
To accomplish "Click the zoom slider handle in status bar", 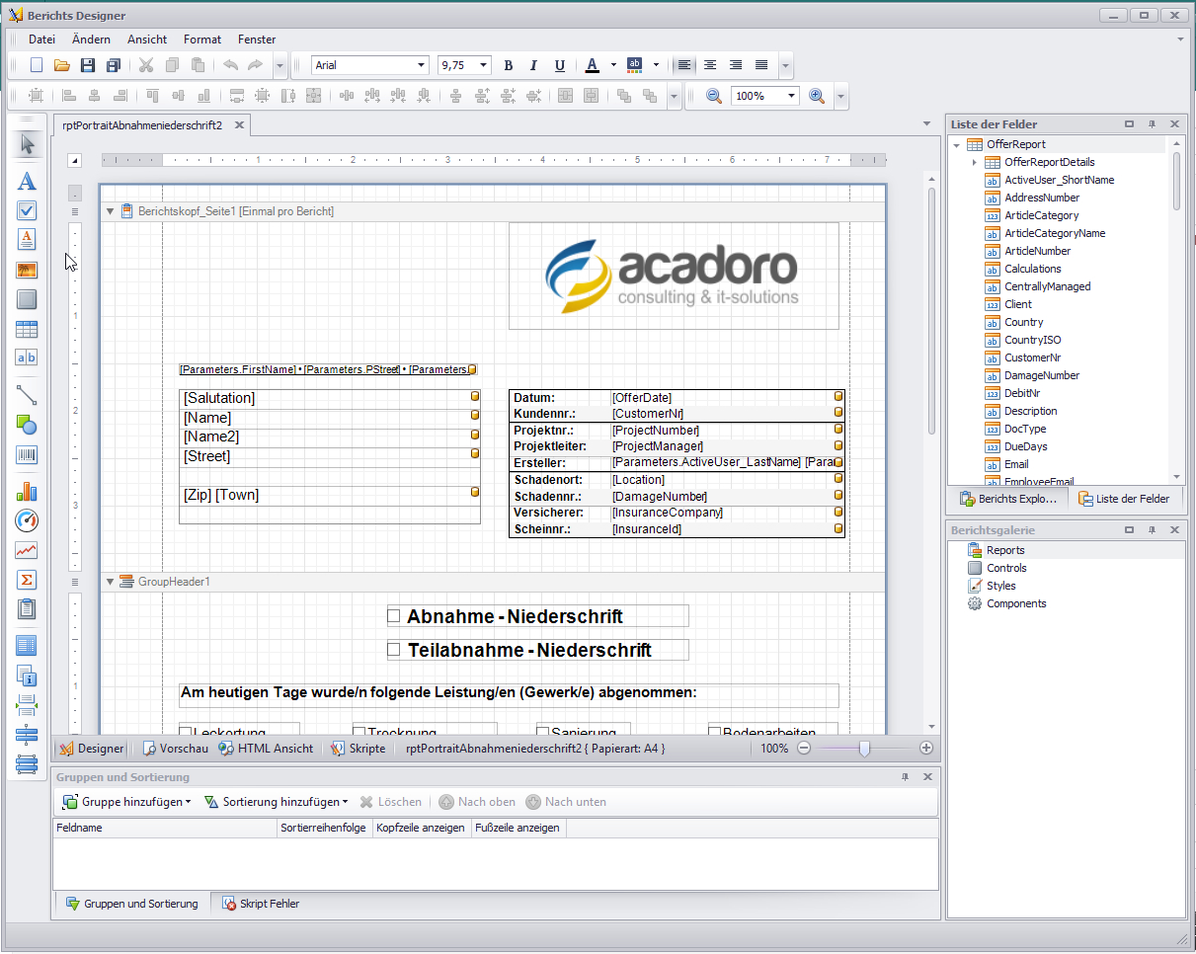I will (864, 749).
